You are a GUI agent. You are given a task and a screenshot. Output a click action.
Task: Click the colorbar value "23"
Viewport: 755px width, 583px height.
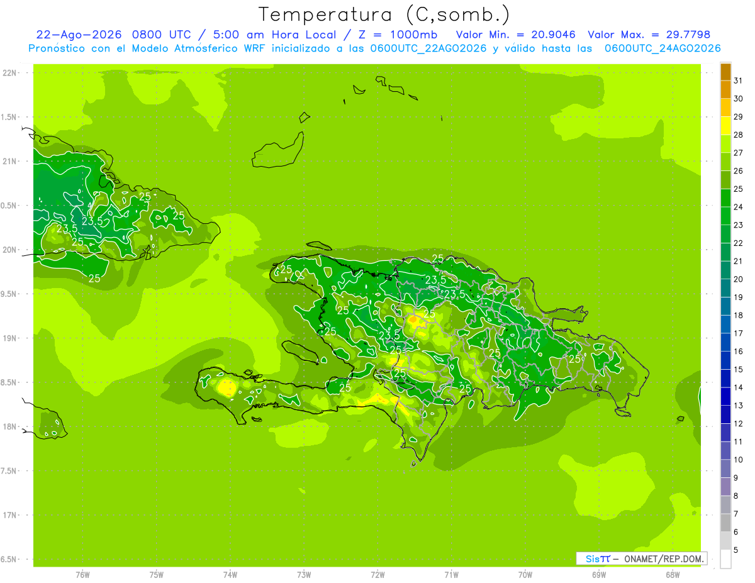tap(738, 225)
